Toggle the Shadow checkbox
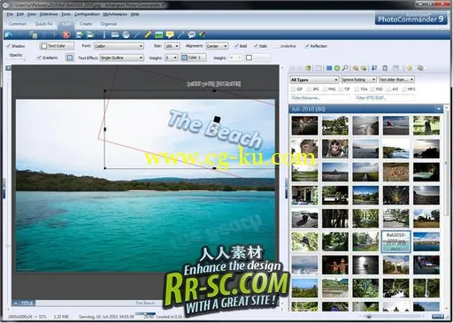This screenshot has height=323, width=453. coord(9,46)
